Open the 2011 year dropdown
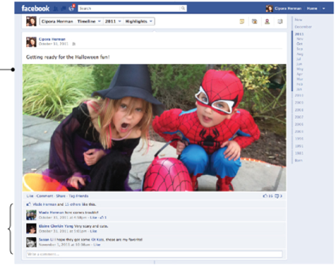This screenshot has width=336, height=266. point(113,21)
